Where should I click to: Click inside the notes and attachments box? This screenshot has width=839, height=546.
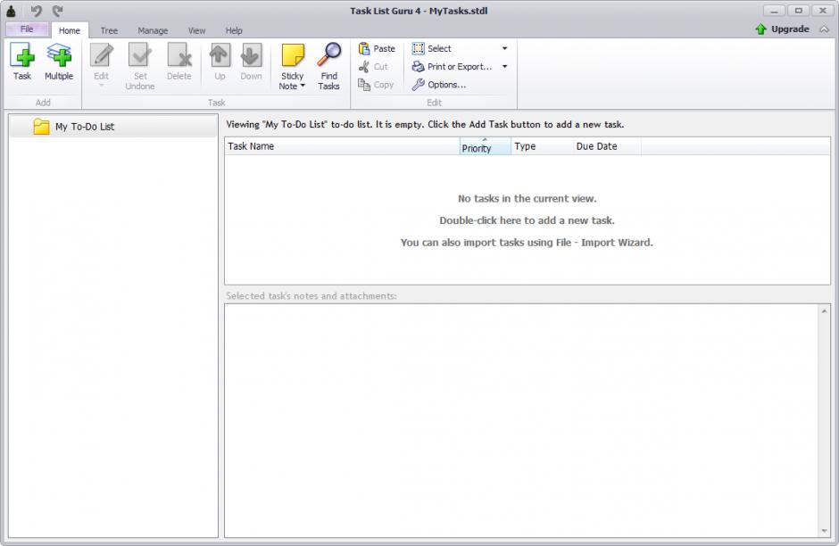tap(522, 420)
